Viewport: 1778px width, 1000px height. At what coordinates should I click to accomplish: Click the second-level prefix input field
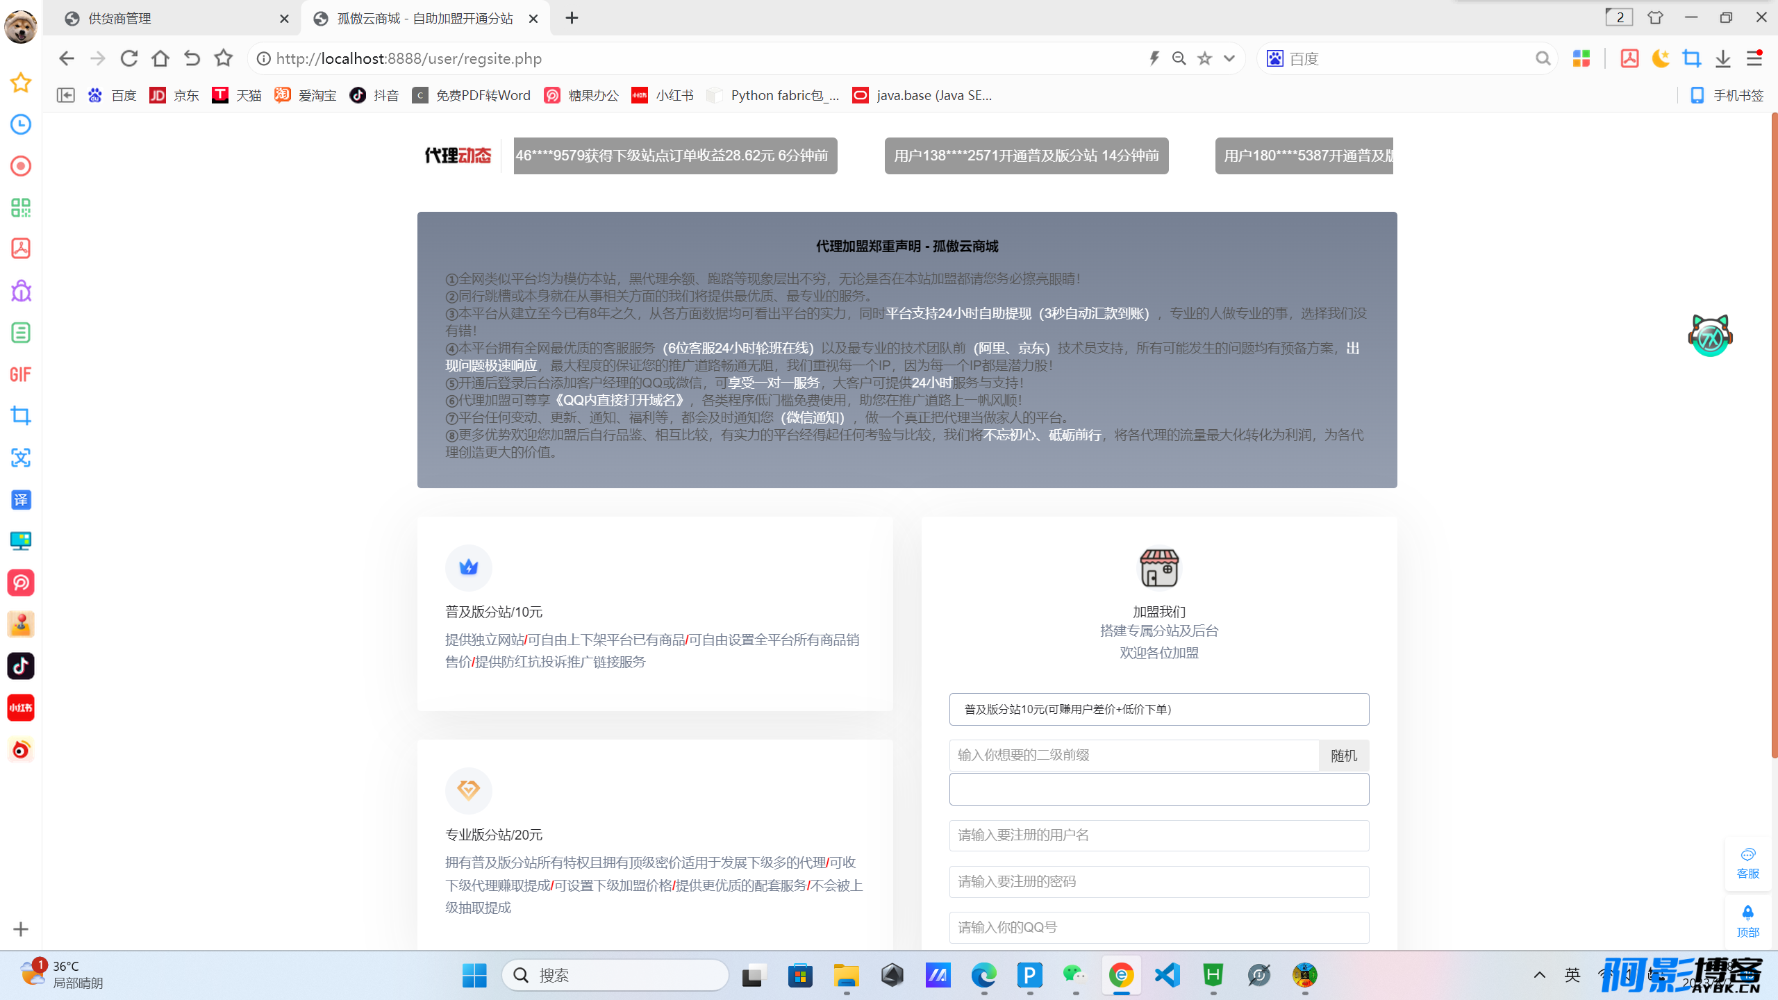tap(1134, 755)
